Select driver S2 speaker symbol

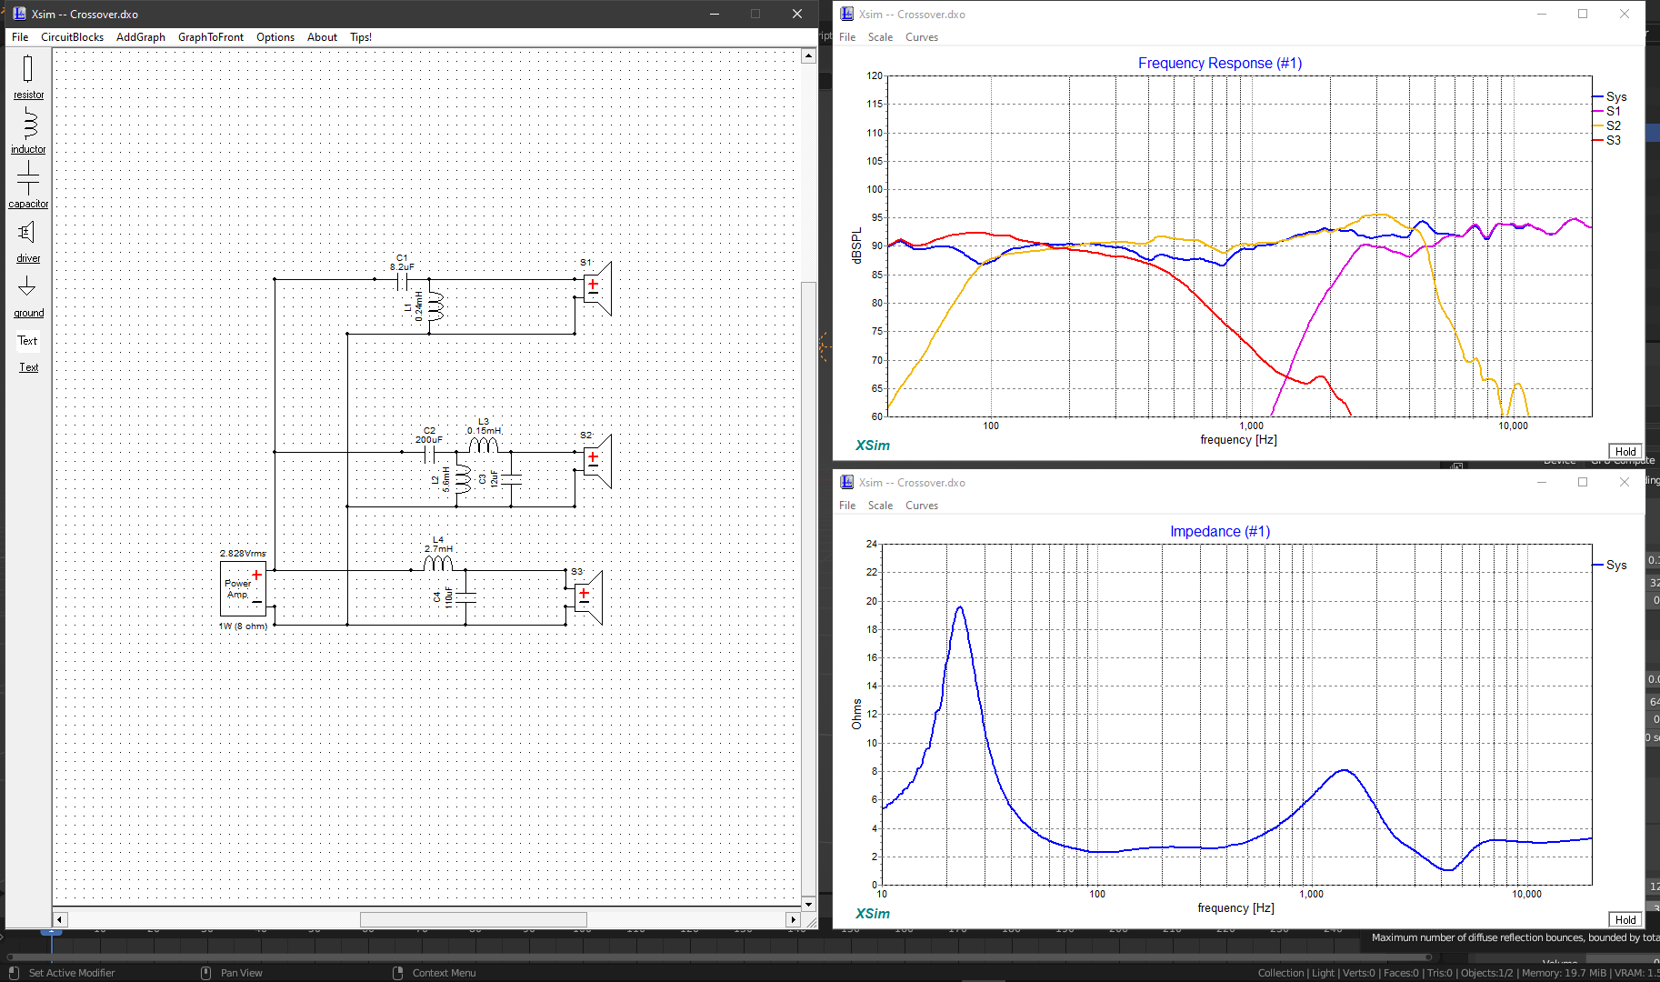click(x=597, y=461)
